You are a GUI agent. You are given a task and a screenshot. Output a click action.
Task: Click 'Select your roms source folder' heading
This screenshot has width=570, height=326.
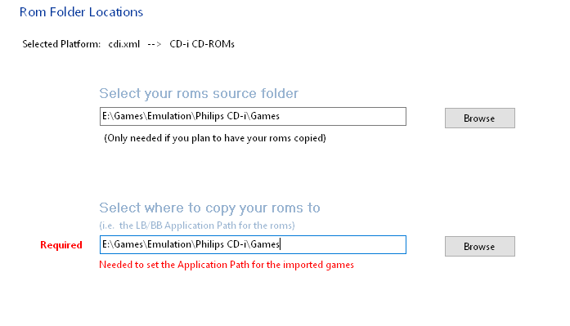point(199,93)
